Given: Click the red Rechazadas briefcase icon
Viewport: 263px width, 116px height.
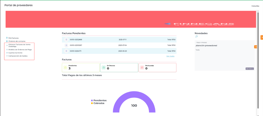Looking at the screenshot, I should [x=142, y=67].
